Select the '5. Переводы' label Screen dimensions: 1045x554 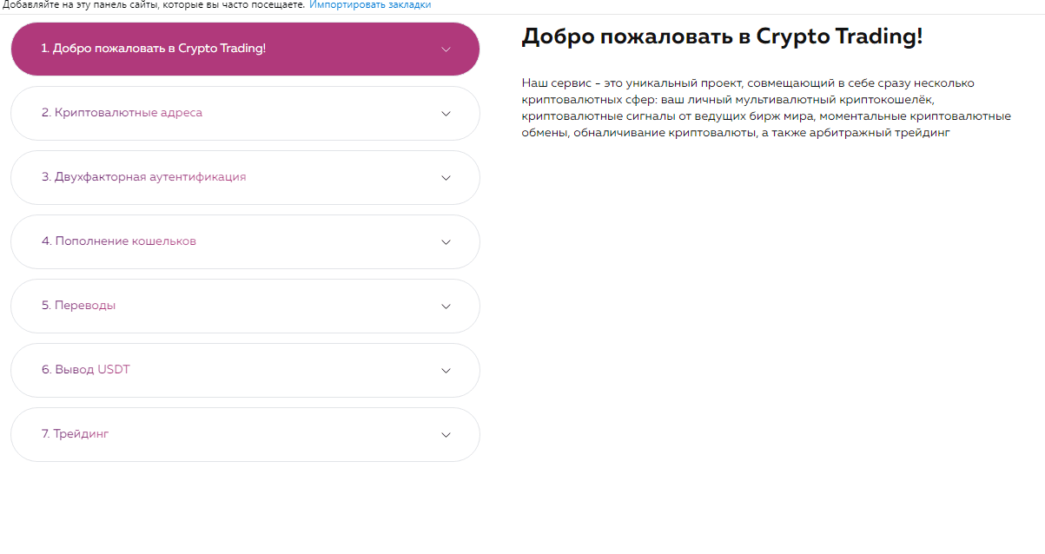[78, 306]
